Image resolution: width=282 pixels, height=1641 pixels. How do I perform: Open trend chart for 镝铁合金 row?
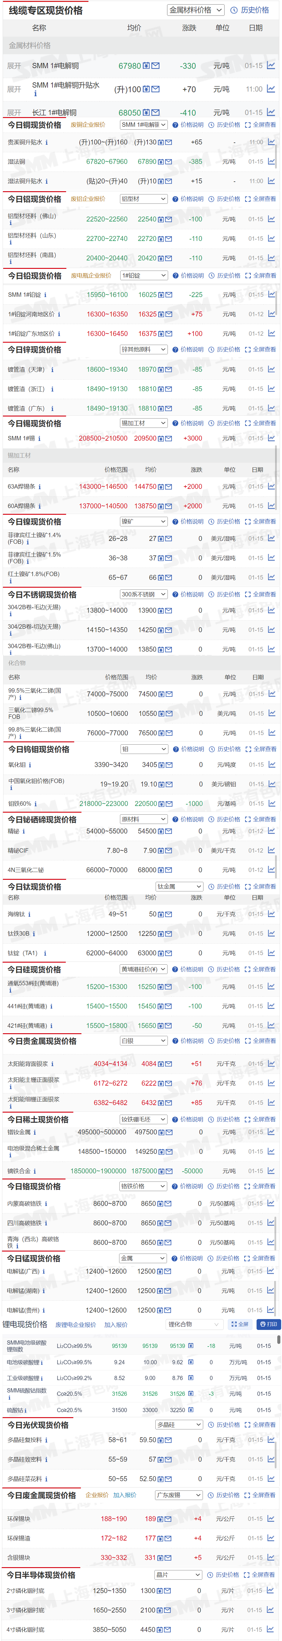(271, 1171)
